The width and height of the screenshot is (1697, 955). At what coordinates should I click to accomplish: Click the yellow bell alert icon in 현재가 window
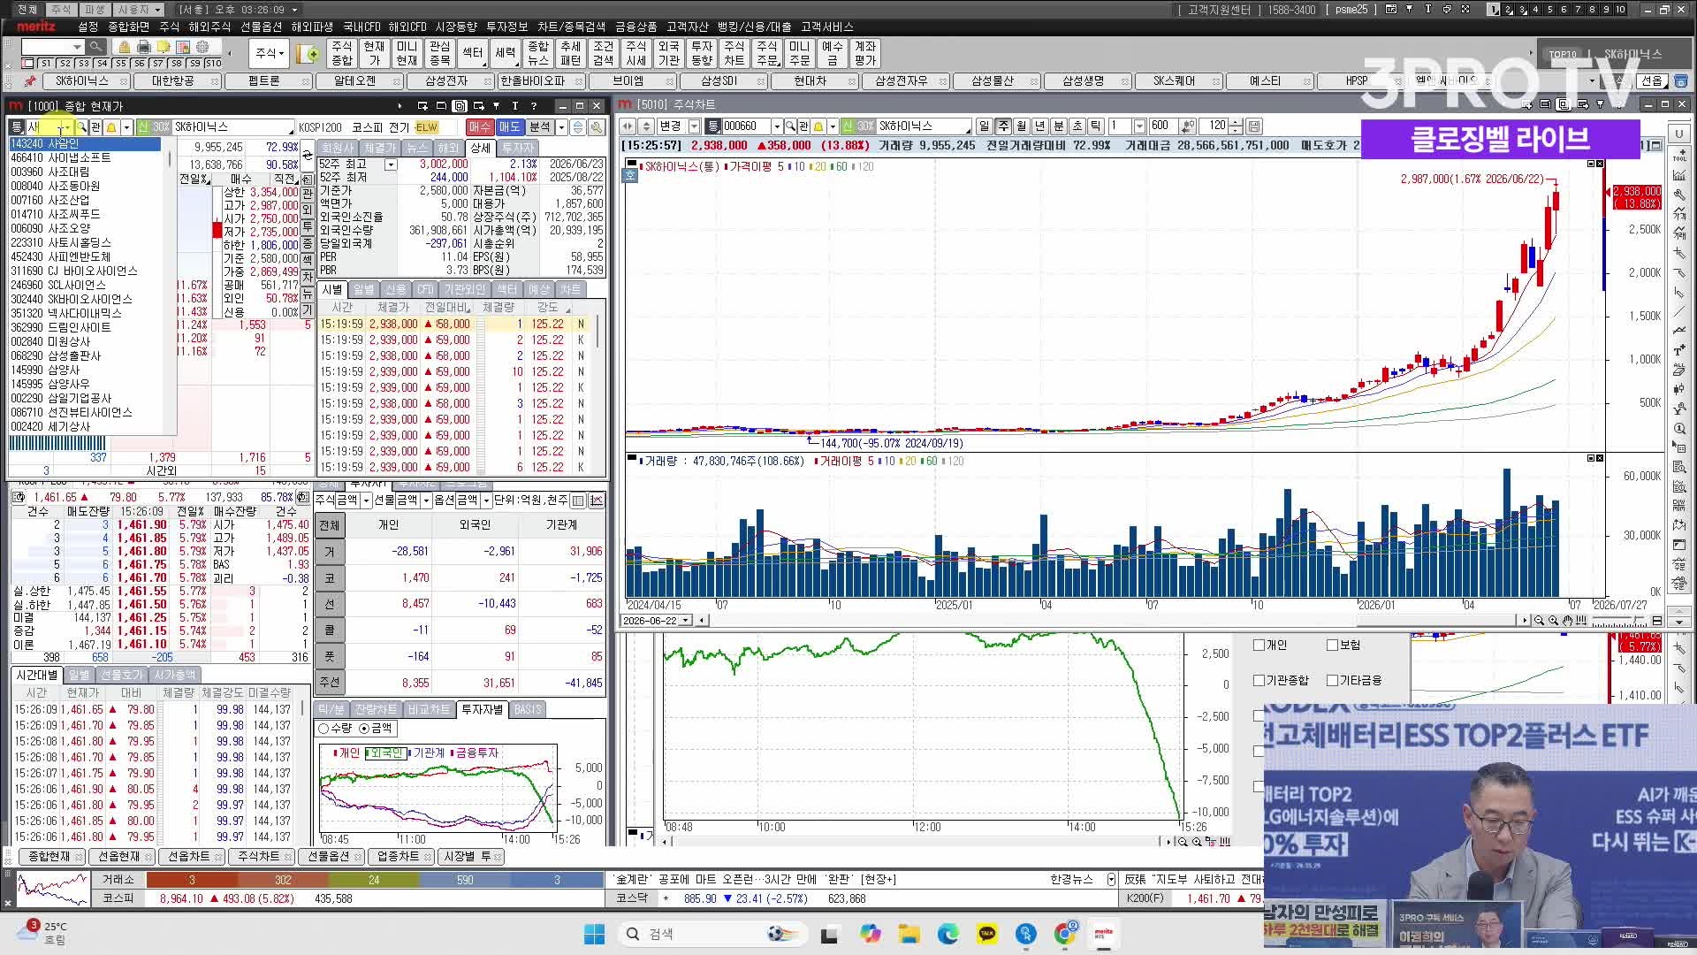tap(111, 127)
